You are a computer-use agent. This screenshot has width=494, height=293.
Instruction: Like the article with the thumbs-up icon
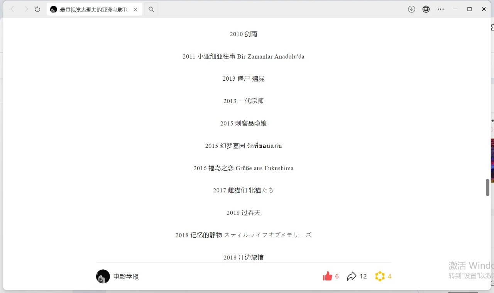point(328,276)
